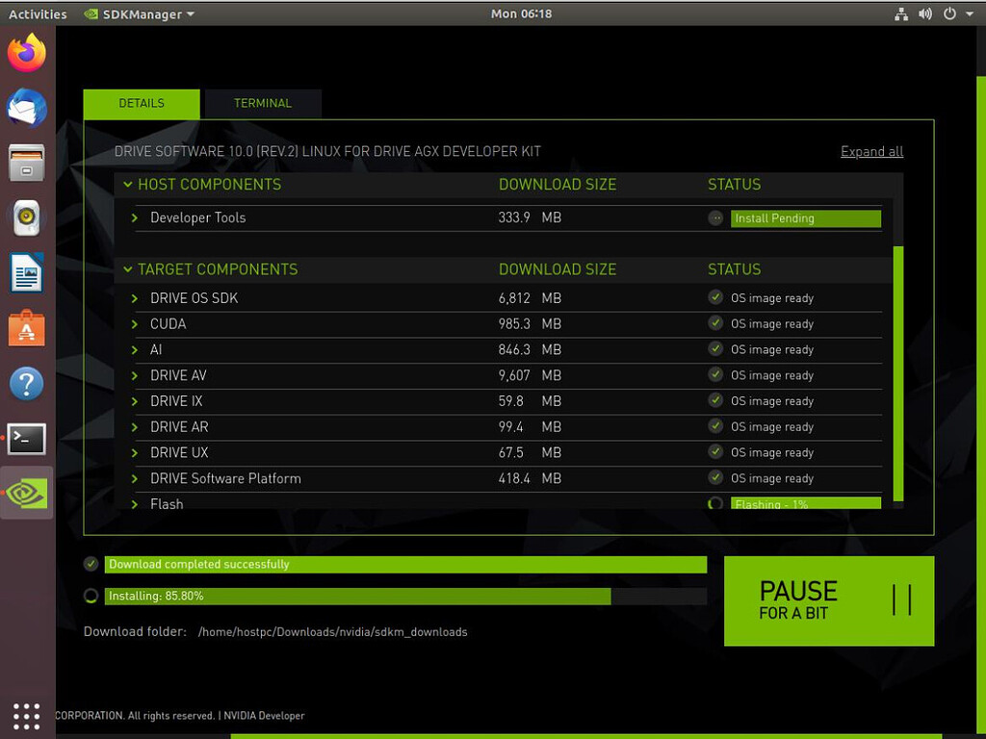The width and height of the screenshot is (986, 739).
Task: Open Firefox from the dock
Action: pyautogui.click(x=26, y=54)
